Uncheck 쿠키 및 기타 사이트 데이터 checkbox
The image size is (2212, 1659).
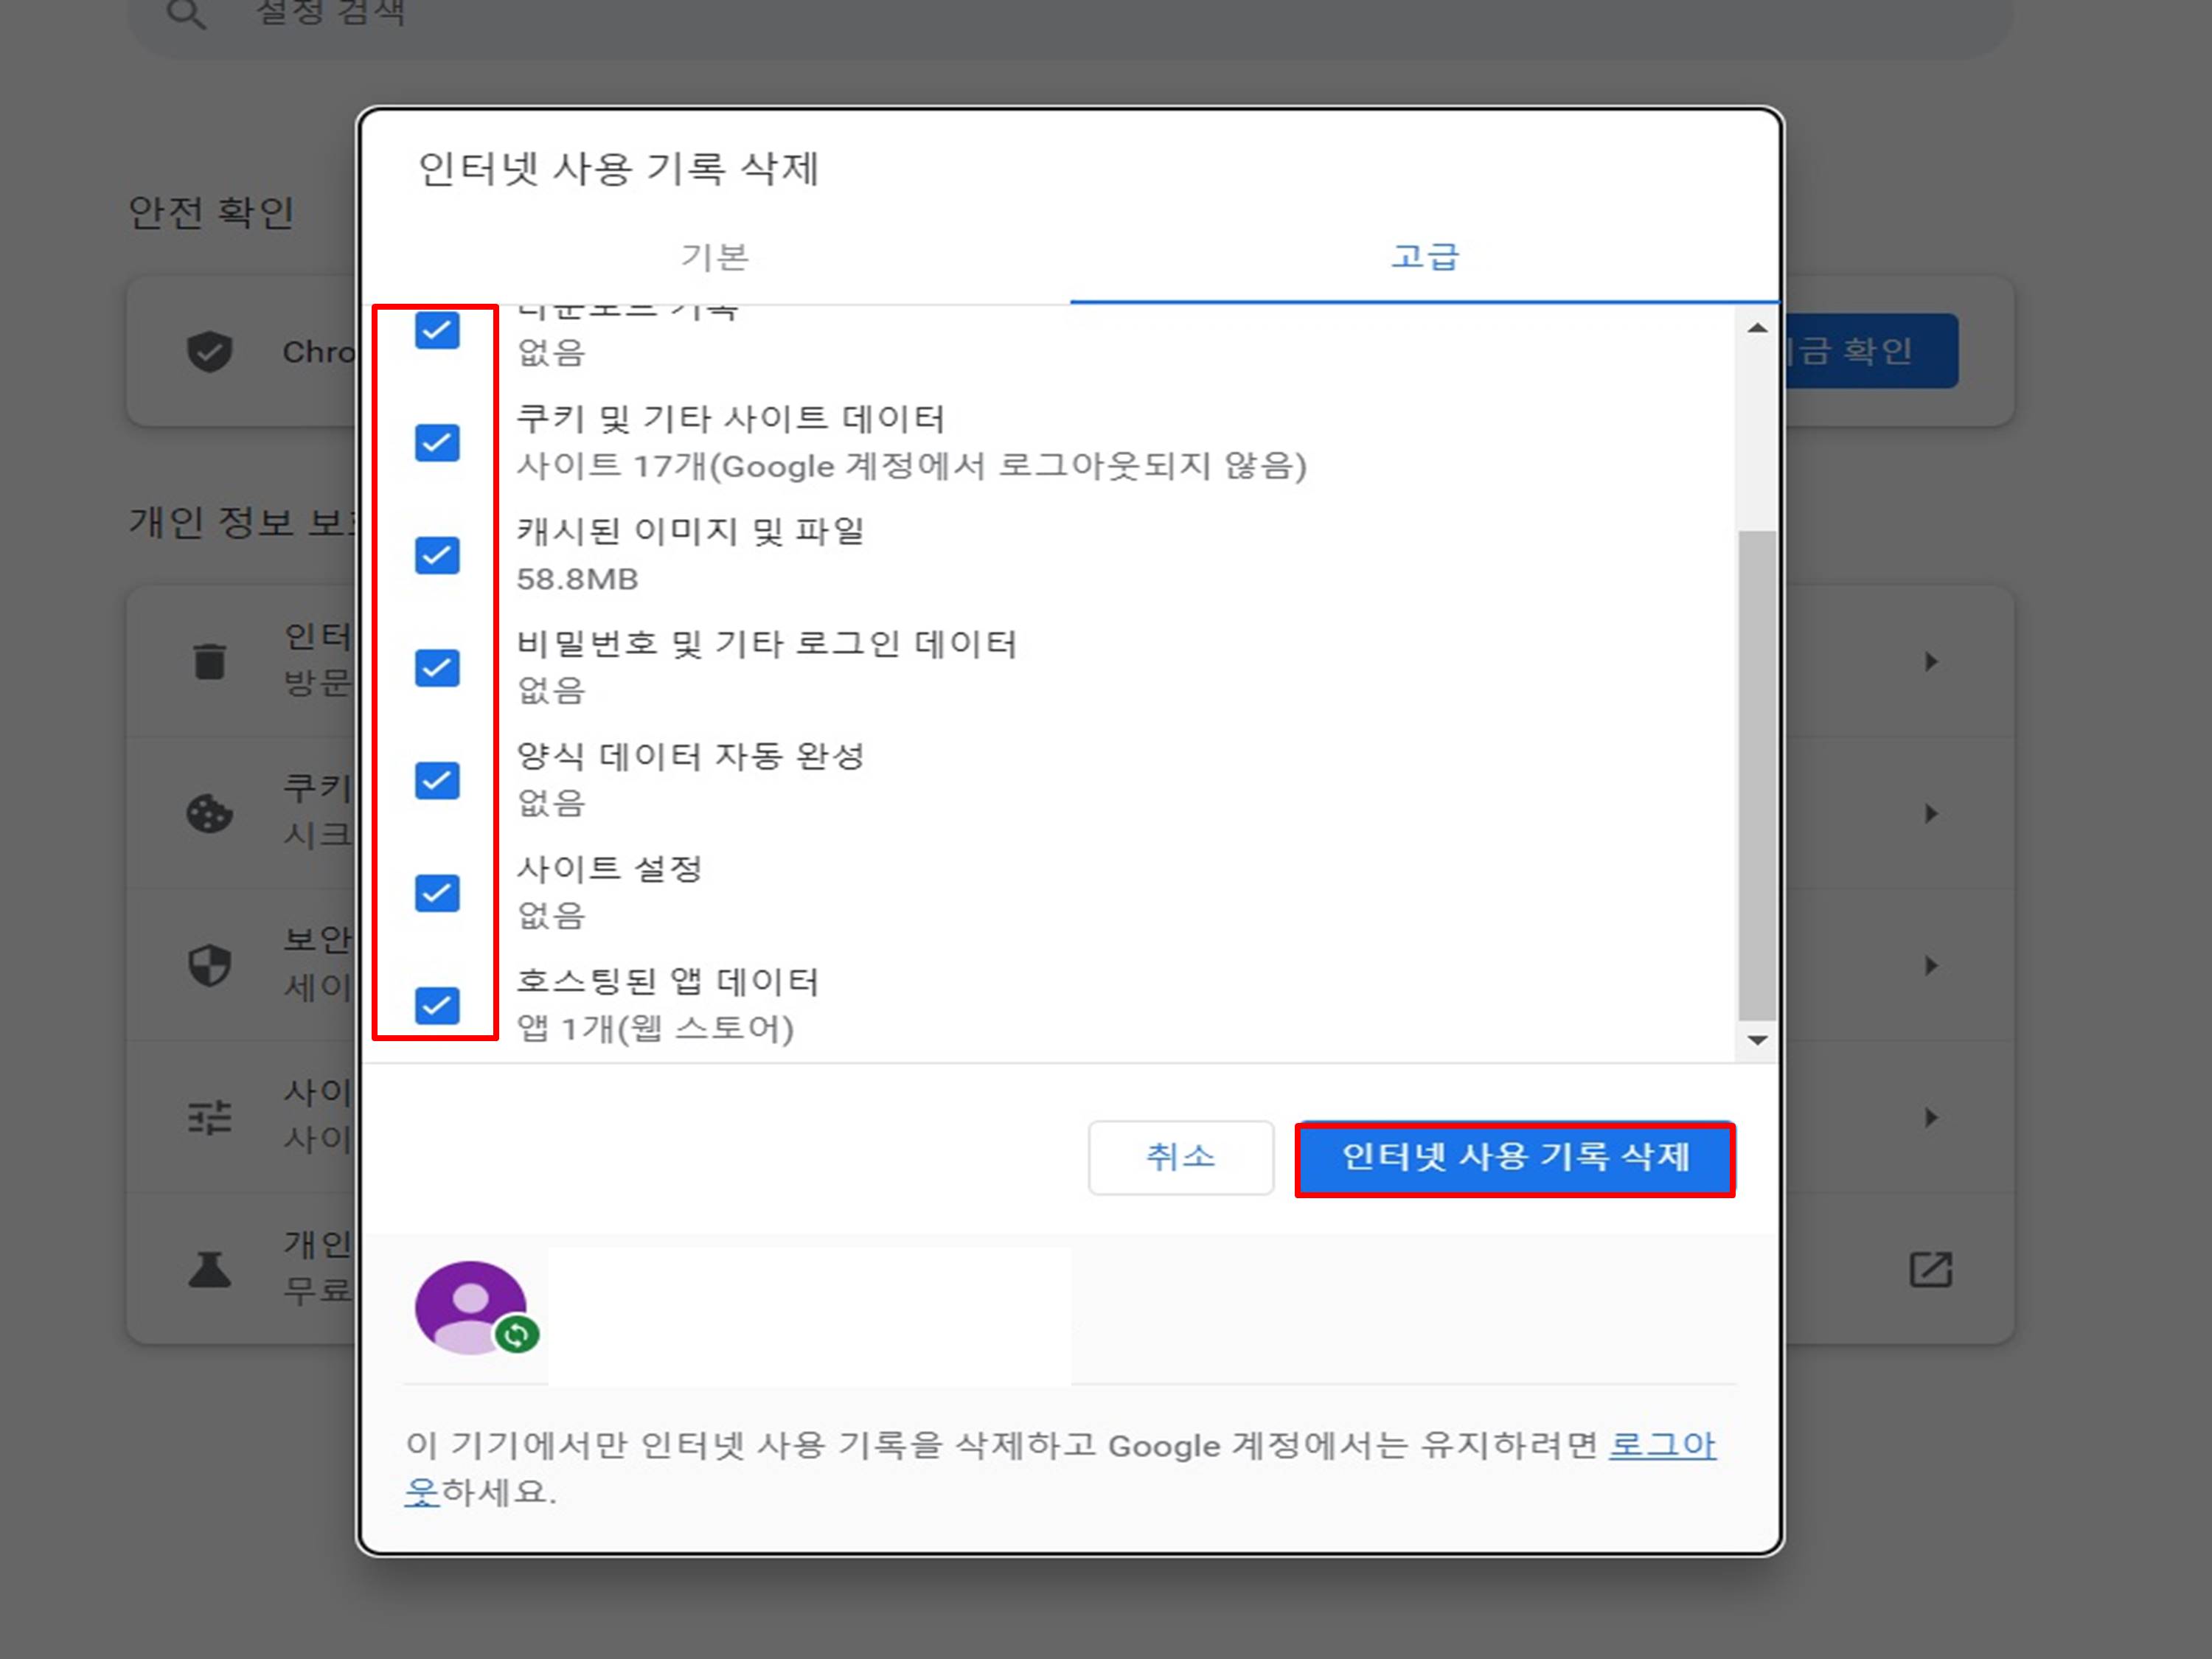[437, 443]
